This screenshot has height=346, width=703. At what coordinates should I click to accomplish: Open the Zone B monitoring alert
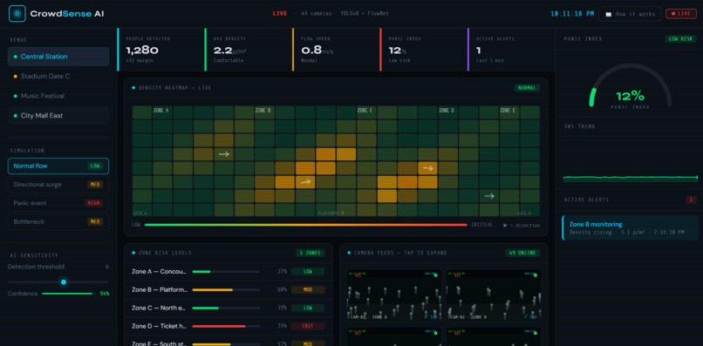pos(630,227)
